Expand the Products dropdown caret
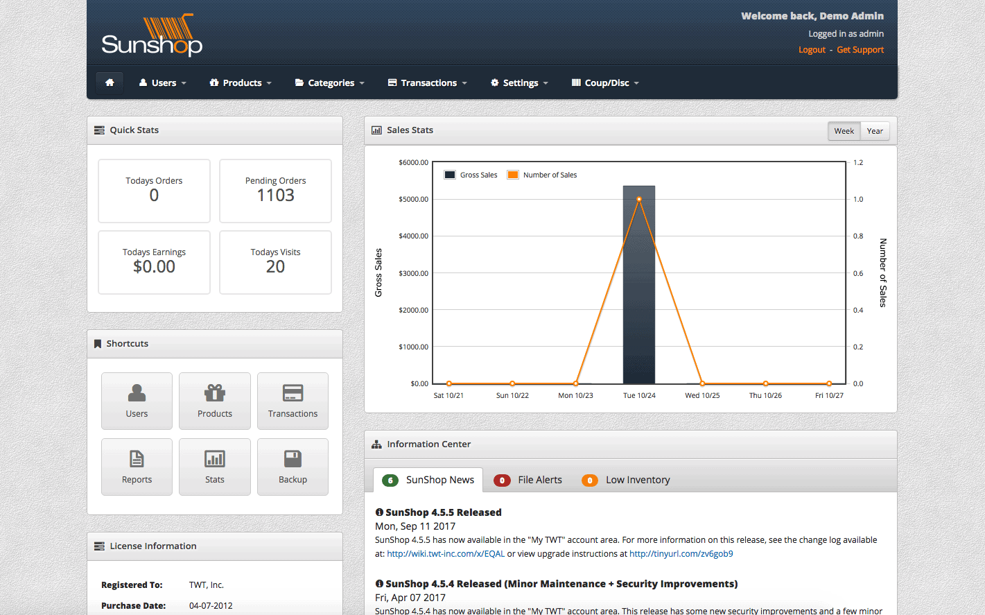The height and width of the screenshot is (615, 985). click(x=269, y=83)
